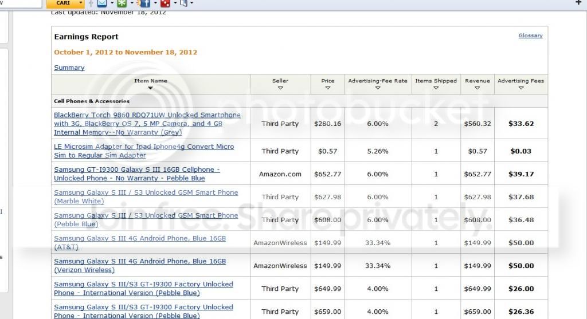Expand the dropdown next to pages icon
The width and height of the screenshot is (587, 319).
(192, 3)
